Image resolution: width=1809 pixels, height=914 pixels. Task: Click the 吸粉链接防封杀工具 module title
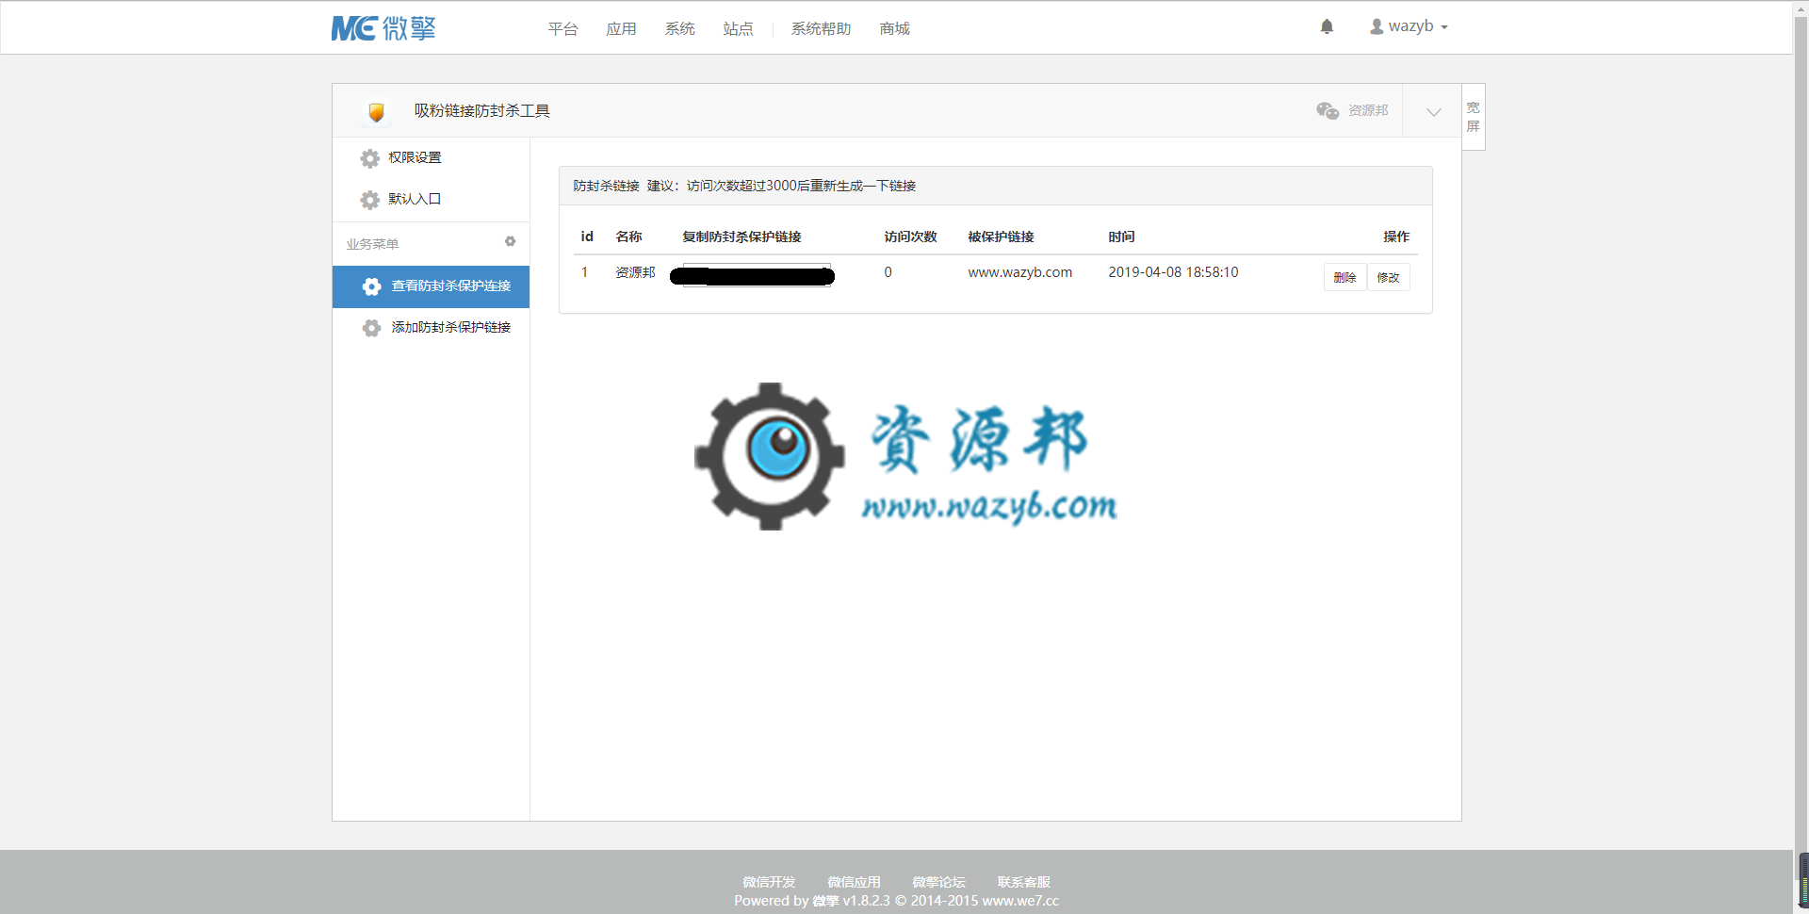point(481,111)
